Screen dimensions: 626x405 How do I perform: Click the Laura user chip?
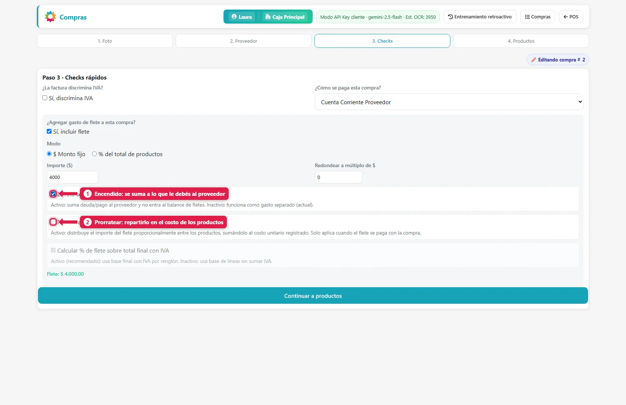coord(242,17)
